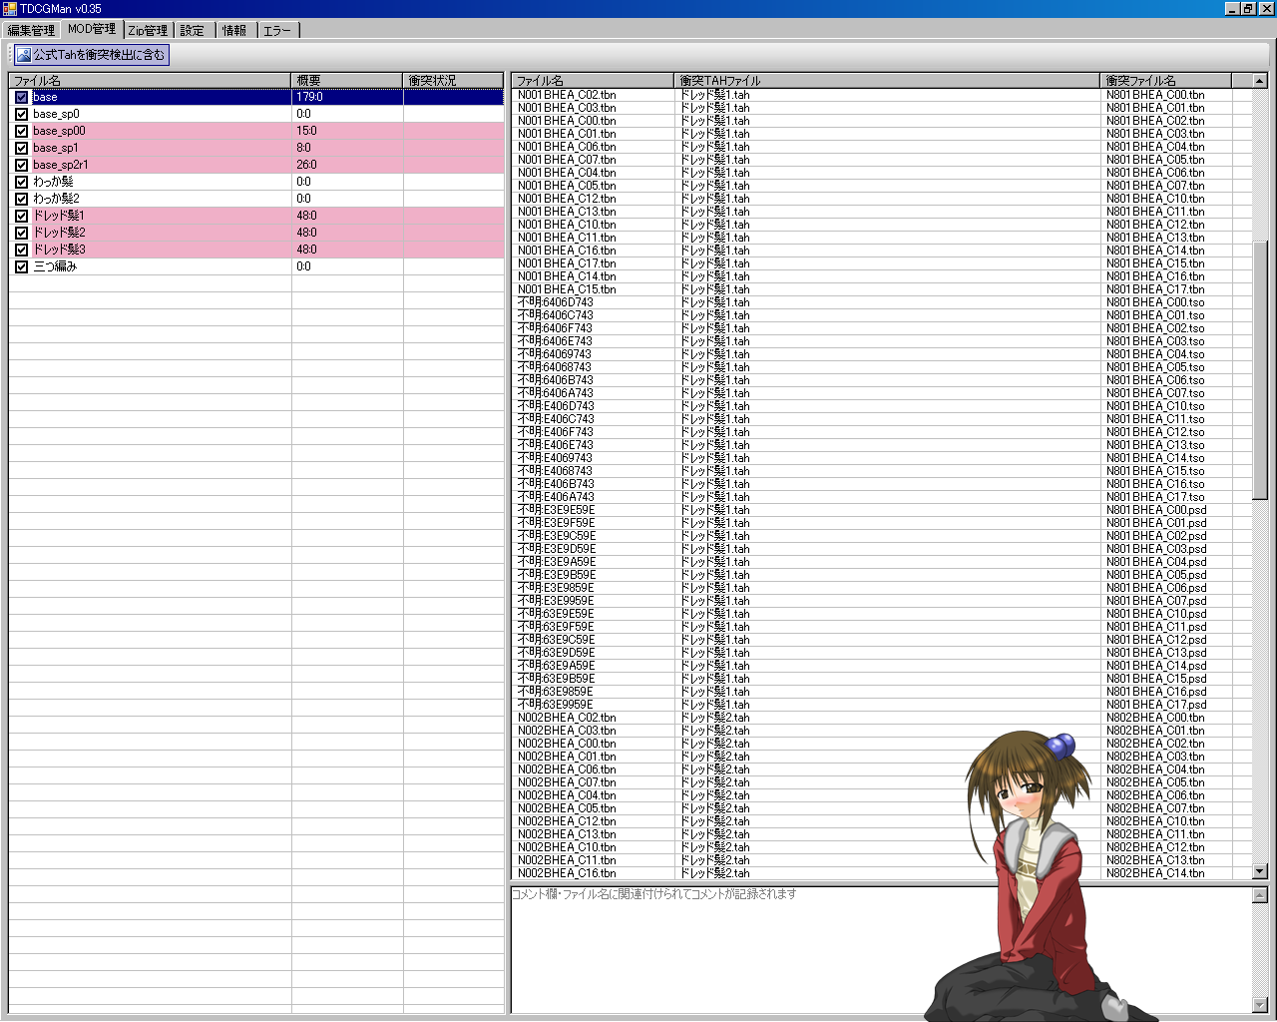Uncheck the base_sp0 checkbox
The height and width of the screenshot is (1022, 1277).
coord(21,114)
